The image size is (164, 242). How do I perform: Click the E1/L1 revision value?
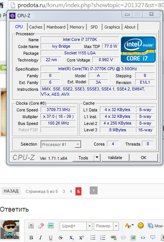click(145, 82)
